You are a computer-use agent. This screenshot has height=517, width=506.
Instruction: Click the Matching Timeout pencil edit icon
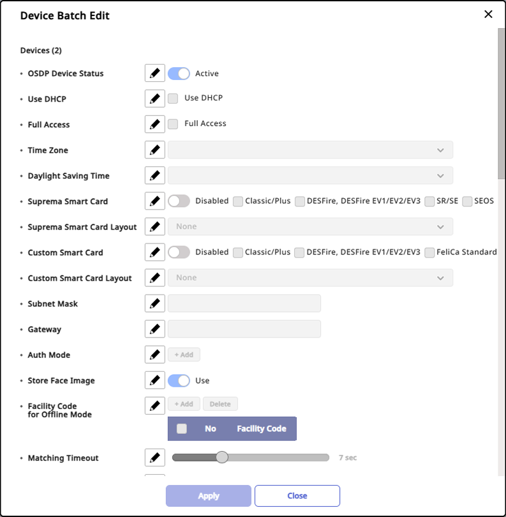pos(154,458)
